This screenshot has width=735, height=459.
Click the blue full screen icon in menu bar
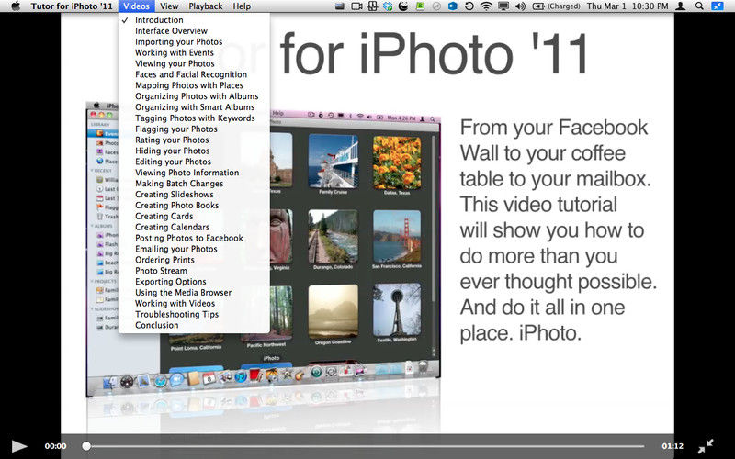tap(718, 6)
